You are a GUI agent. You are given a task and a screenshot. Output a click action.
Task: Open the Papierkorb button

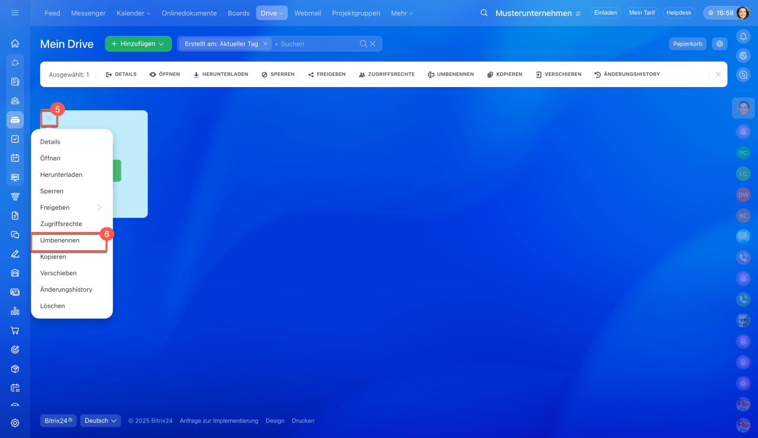[x=688, y=44]
